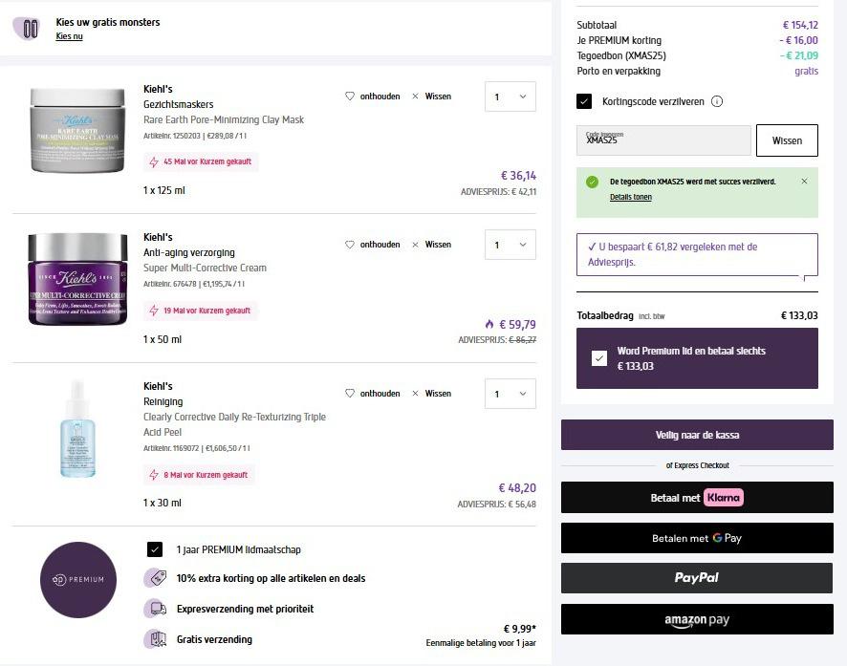Remove Rare Earth Clay Mask via X icon
The width and height of the screenshot is (847, 666).
415,97
